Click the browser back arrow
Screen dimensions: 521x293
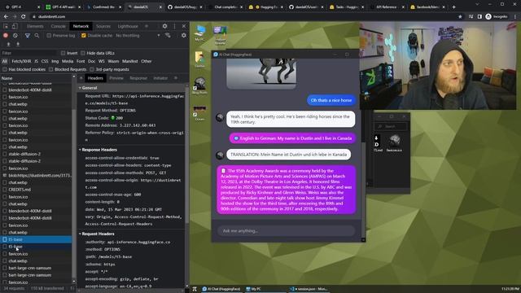6,16
